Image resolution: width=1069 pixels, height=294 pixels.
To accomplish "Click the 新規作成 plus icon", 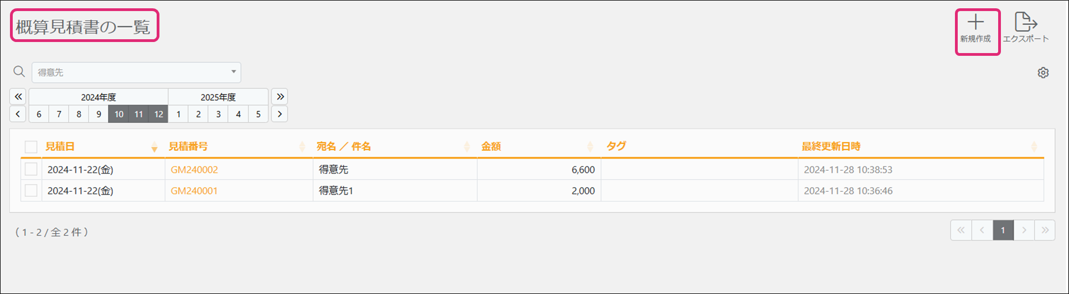I will pos(975,23).
